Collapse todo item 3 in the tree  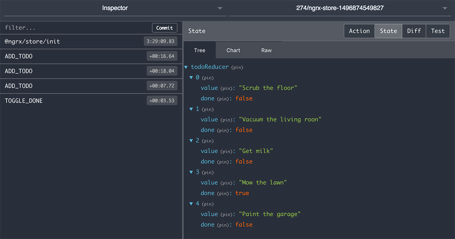coord(192,172)
